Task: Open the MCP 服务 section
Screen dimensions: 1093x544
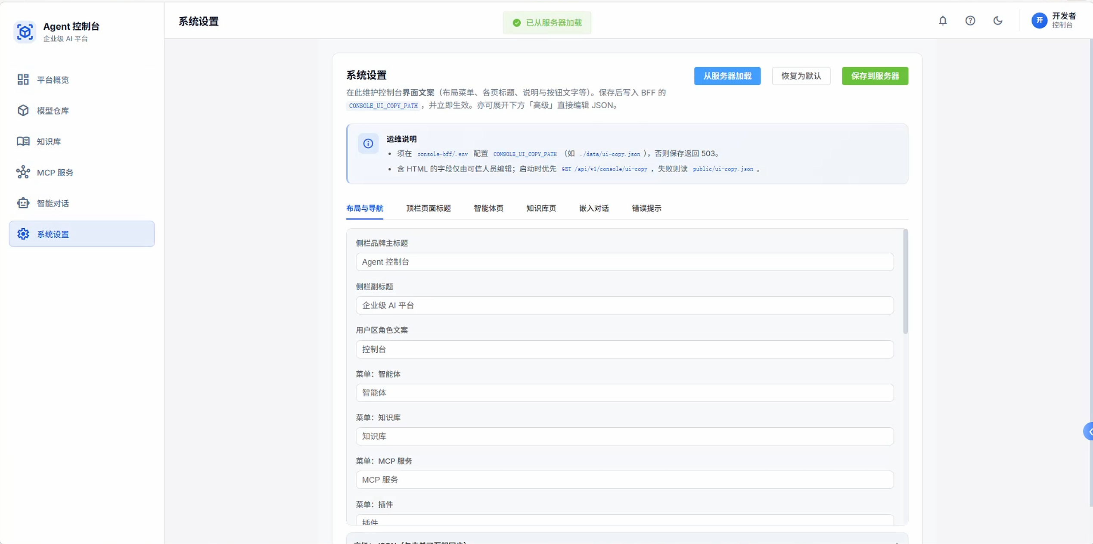Action: pyautogui.click(x=55, y=172)
